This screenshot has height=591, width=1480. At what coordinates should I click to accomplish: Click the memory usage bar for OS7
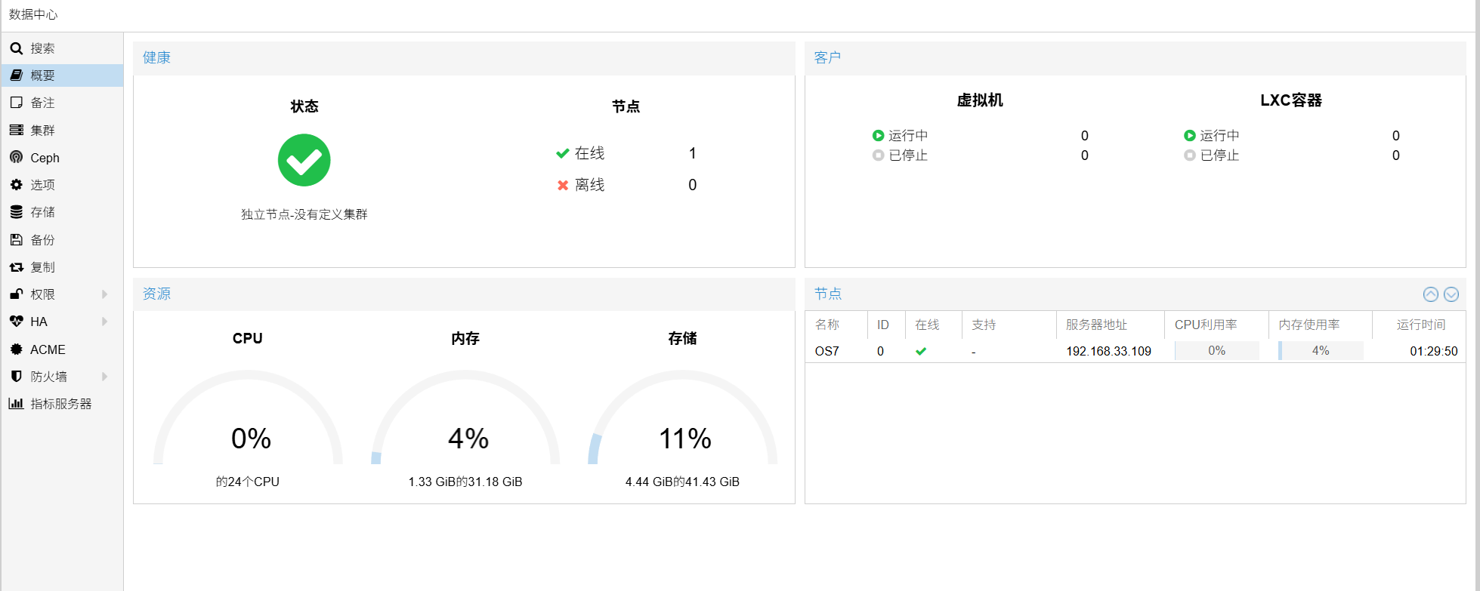[x=1320, y=351]
